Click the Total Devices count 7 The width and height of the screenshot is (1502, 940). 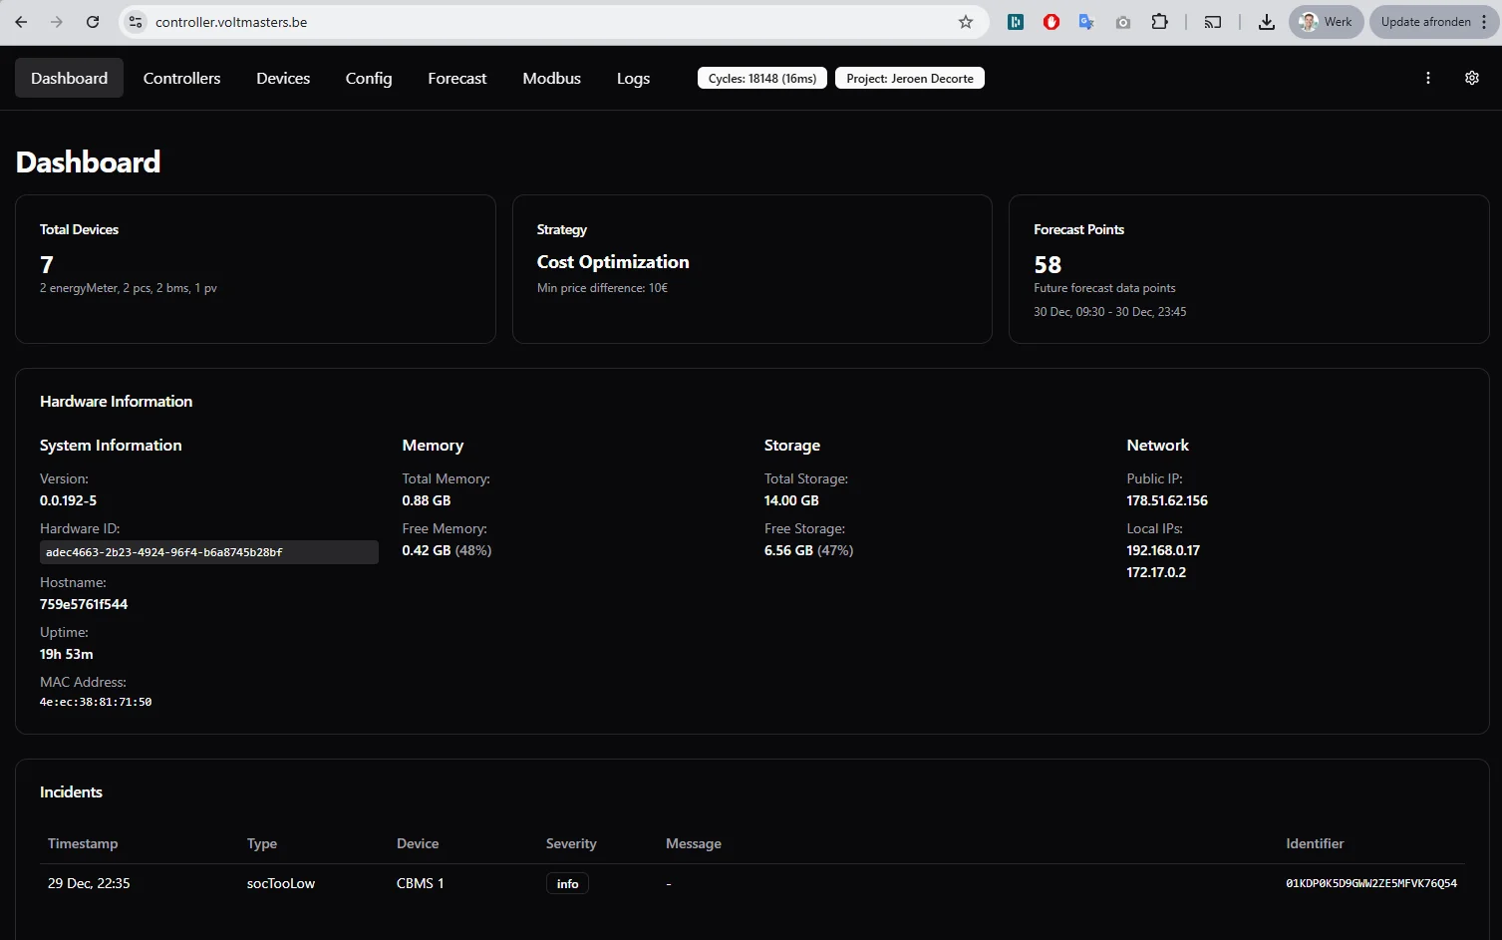pyautogui.click(x=47, y=264)
